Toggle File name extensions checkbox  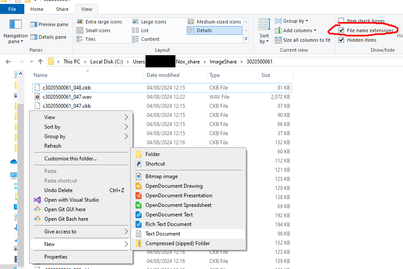click(341, 30)
